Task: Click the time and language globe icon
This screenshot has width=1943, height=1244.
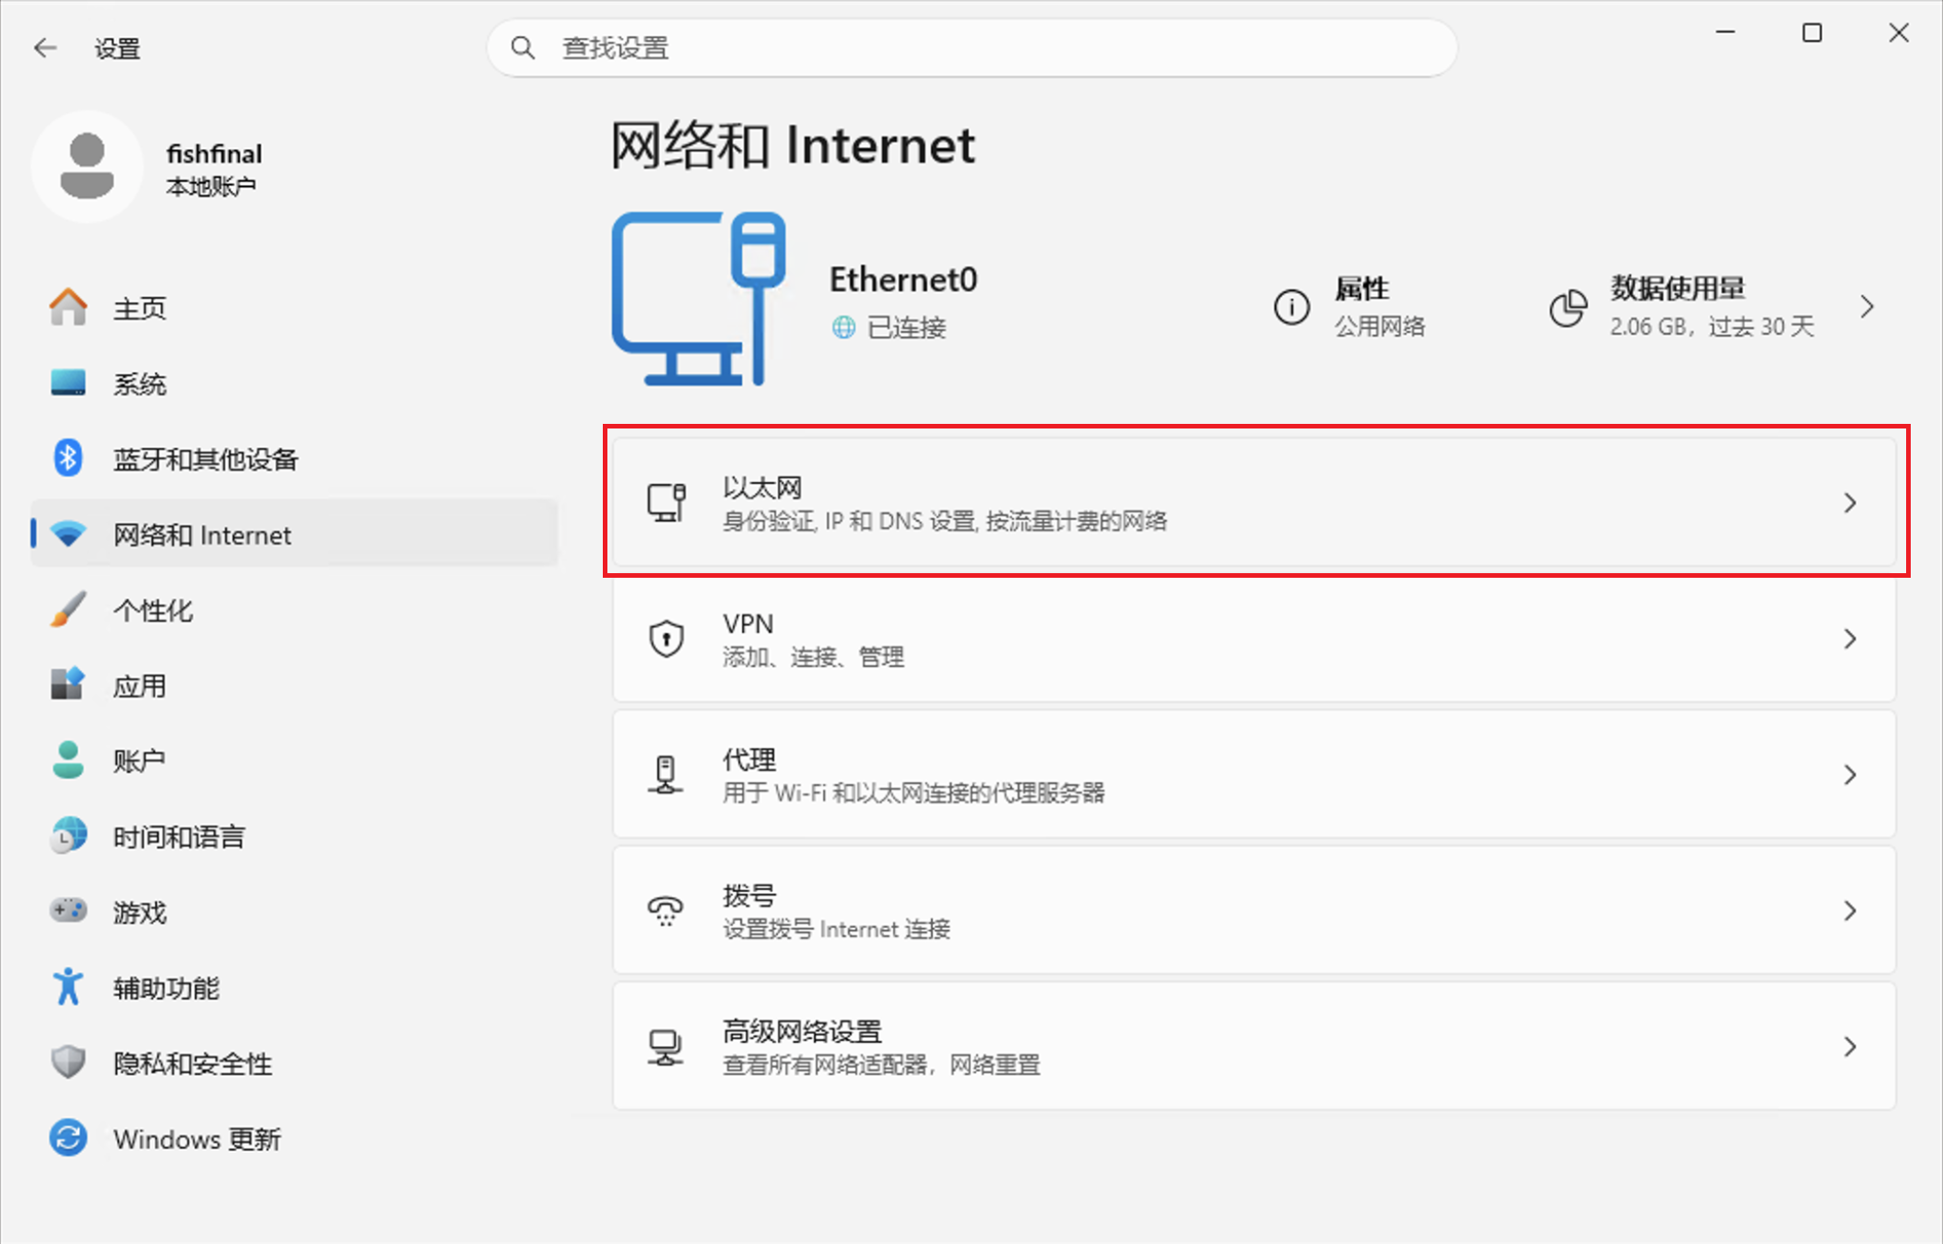Action: click(x=68, y=836)
